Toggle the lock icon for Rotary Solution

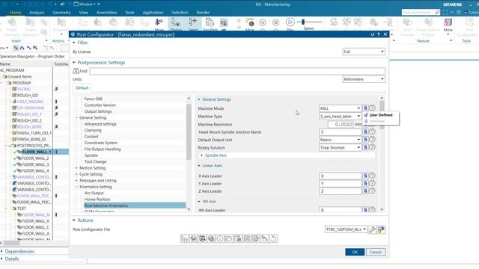pos(365,147)
